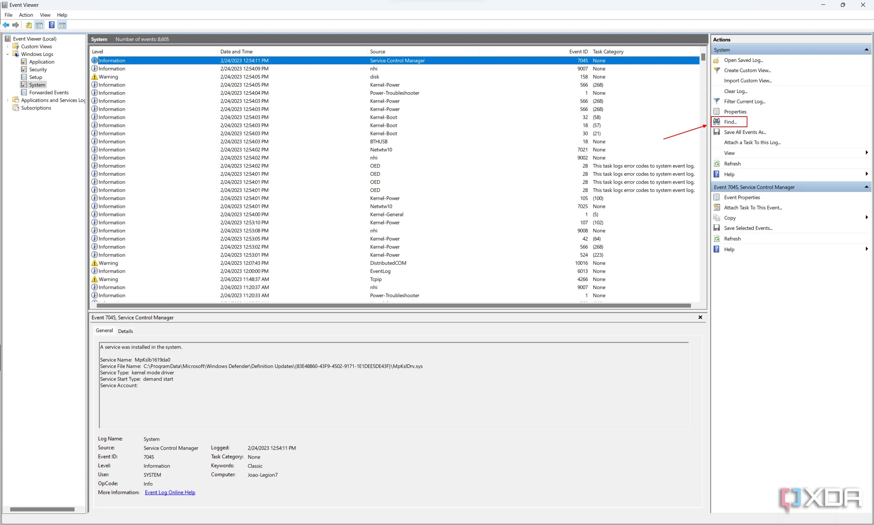Open the Help icon in the toolbar
The width and height of the screenshot is (874, 525).
52,25
